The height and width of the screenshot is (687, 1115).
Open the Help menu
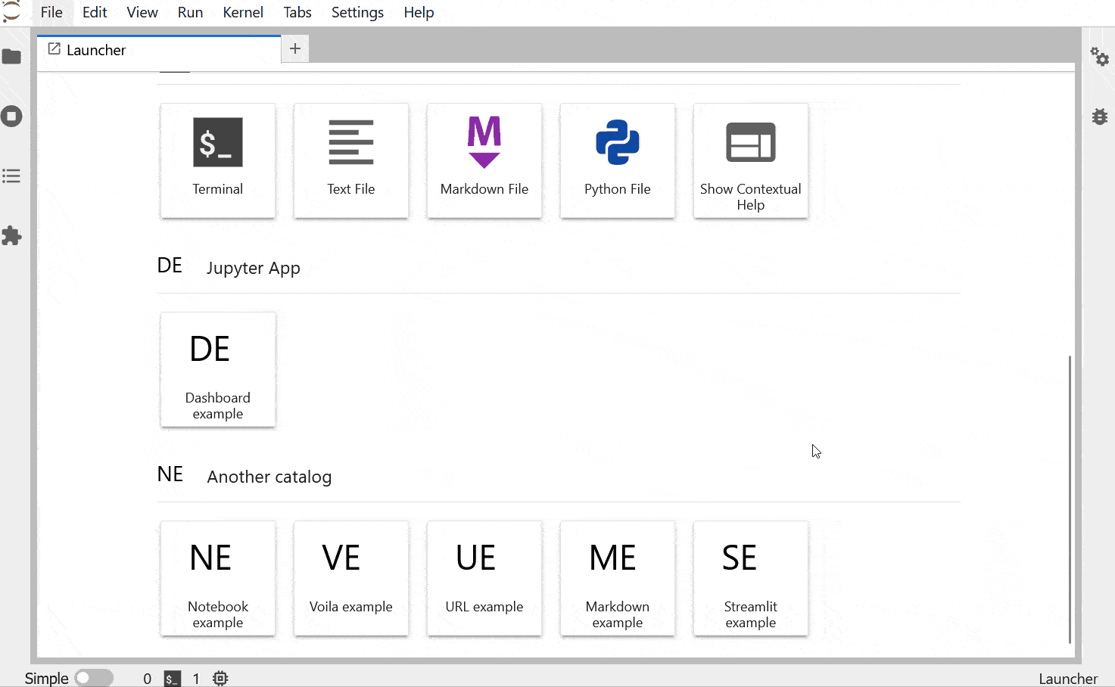[419, 12]
